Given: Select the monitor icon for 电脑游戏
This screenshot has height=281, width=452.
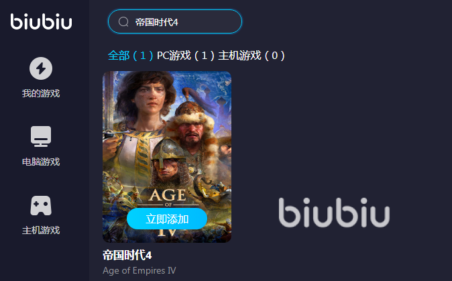Looking at the screenshot, I should [41, 136].
